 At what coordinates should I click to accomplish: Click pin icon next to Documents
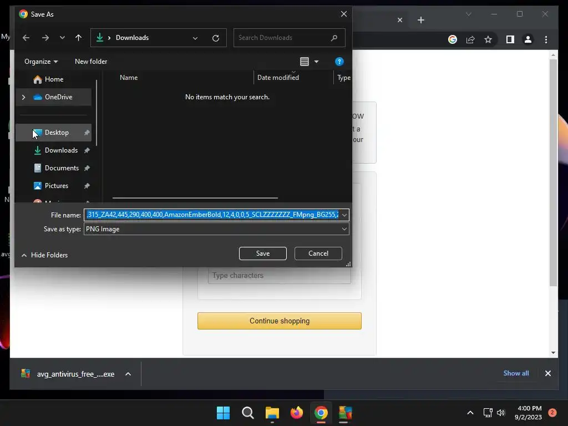(x=87, y=168)
